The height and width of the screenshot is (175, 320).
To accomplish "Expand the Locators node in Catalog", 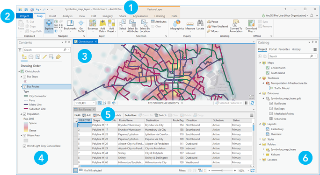I will pyautogui.click(x=260, y=160).
